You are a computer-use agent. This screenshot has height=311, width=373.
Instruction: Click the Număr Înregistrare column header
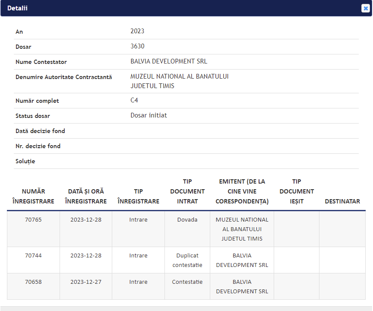point(33,196)
